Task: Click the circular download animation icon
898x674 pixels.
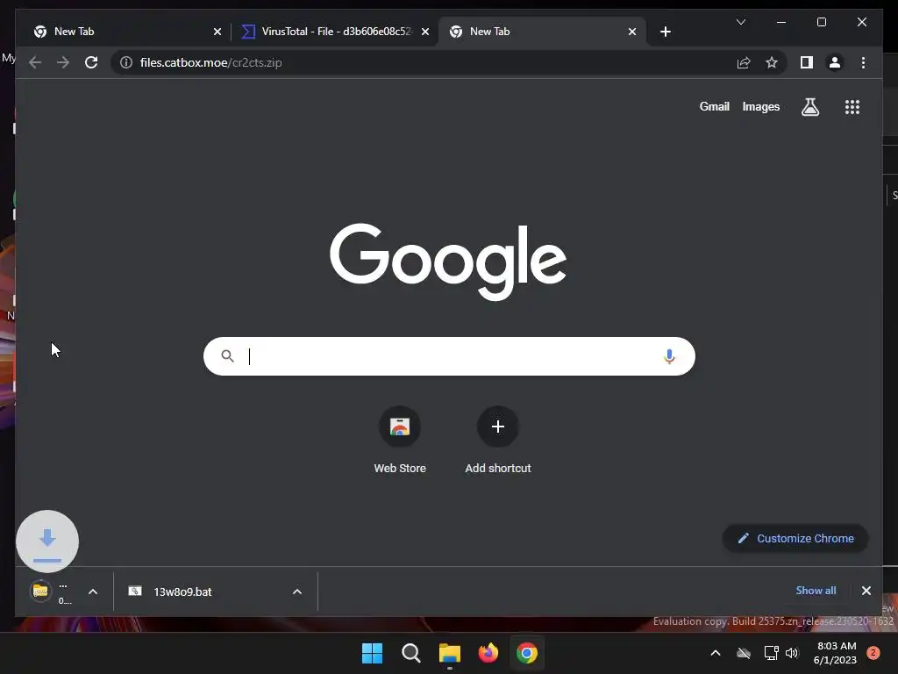Action: [47, 541]
